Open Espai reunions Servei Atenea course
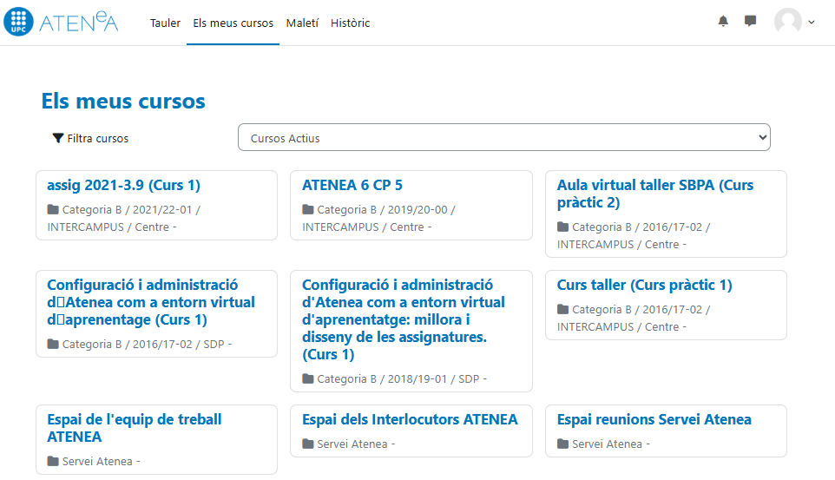Image resolution: width=835 pixels, height=480 pixels. pyautogui.click(x=654, y=419)
